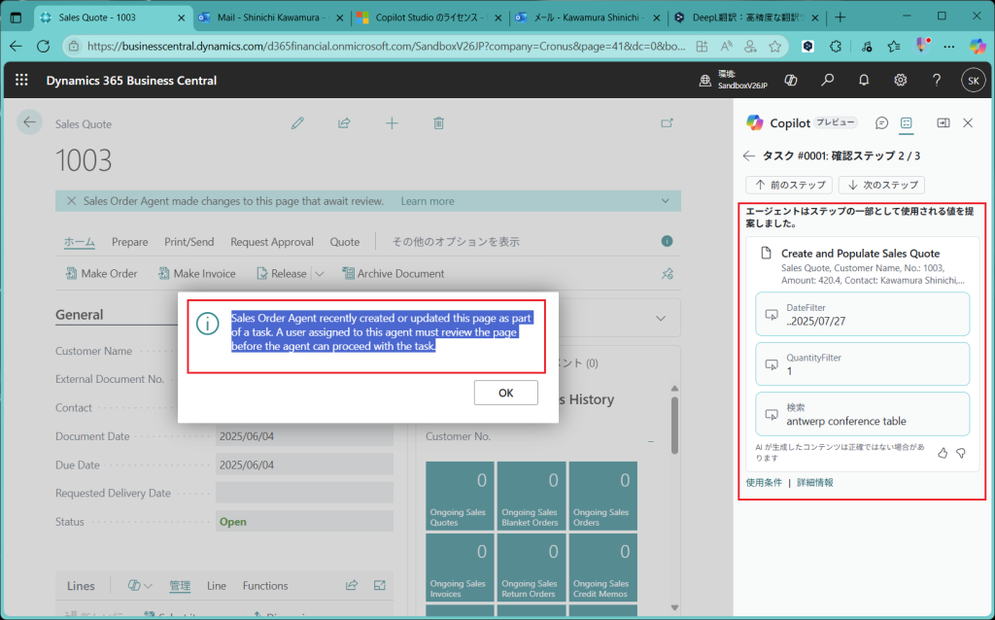Go back from the Sales Quote page
995x620 pixels.
[x=29, y=122]
